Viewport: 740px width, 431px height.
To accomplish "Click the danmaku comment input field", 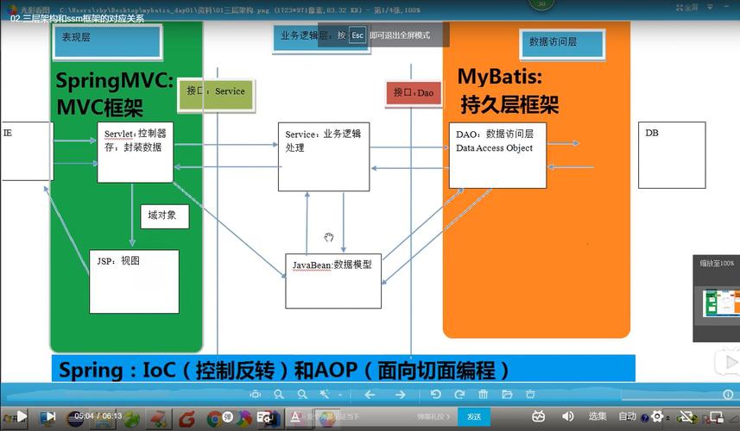I will [357, 416].
